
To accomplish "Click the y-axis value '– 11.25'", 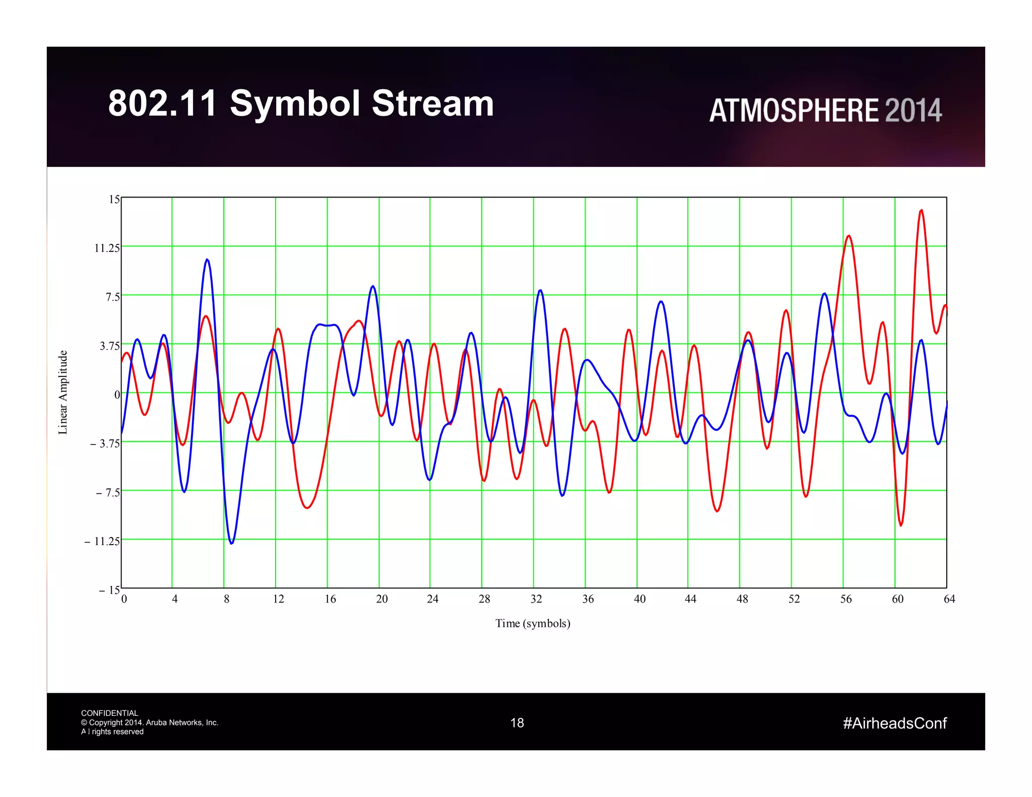I will [102, 541].
